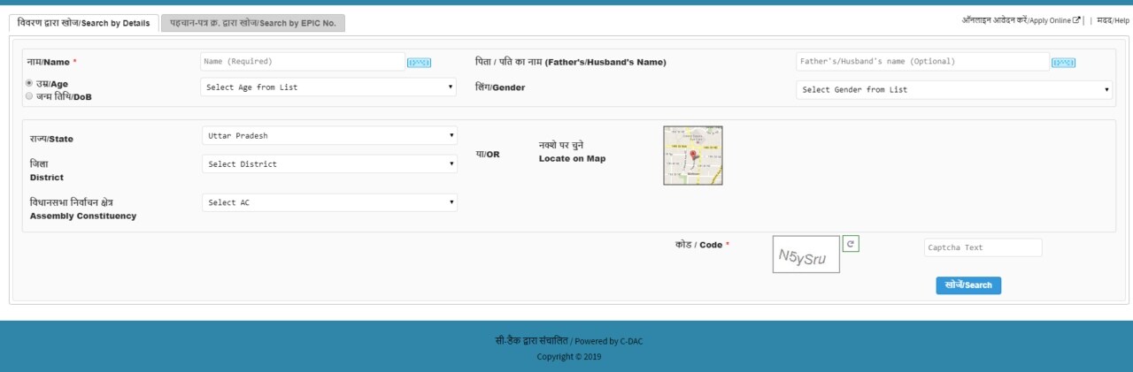Open the Help link
1133x372 pixels.
point(1113,20)
